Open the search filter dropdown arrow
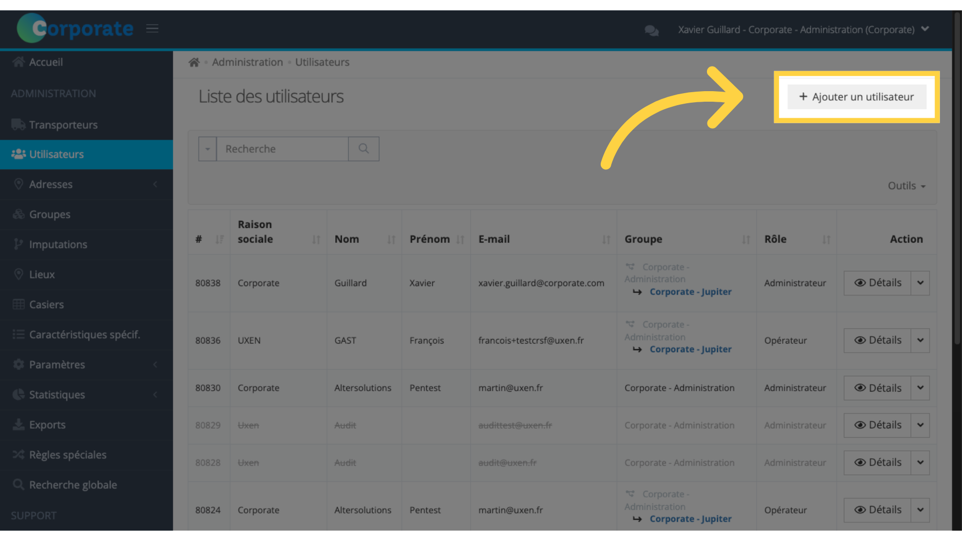The image size is (962, 541). [207, 149]
